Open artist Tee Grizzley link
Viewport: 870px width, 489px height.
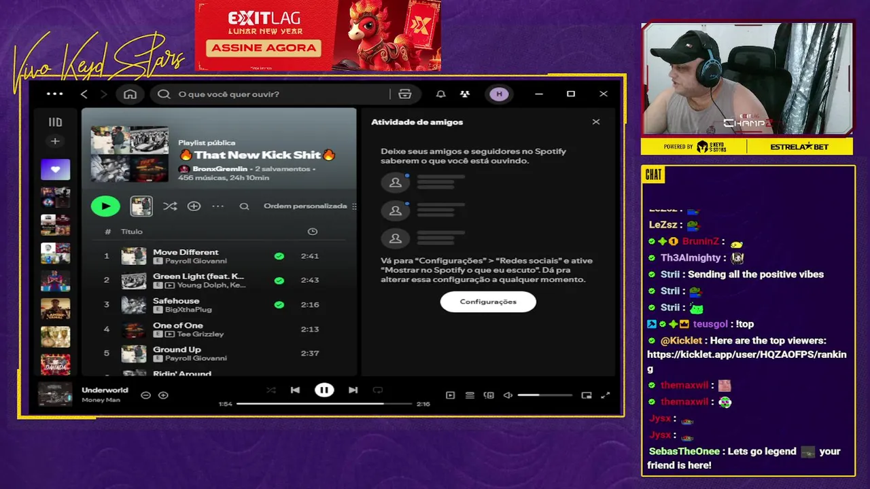point(200,334)
